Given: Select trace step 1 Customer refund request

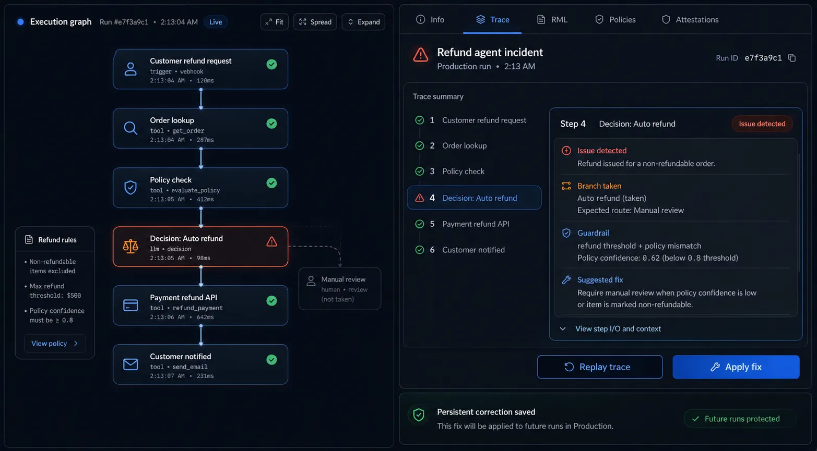Looking at the screenshot, I should (474, 120).
